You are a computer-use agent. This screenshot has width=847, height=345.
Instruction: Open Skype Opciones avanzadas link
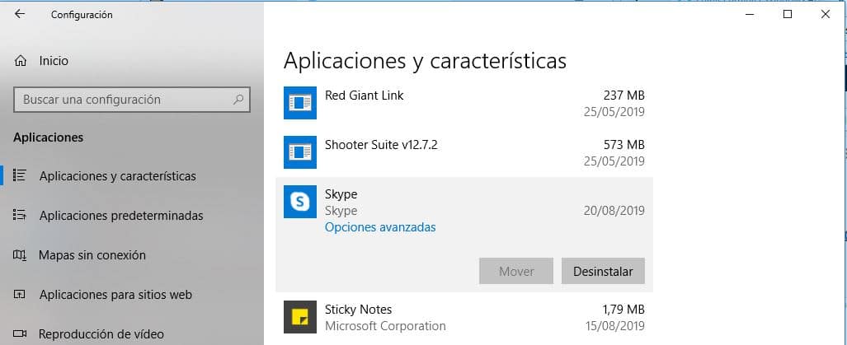(380, 227)
